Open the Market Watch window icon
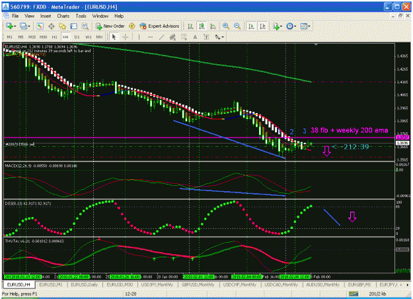The image size is (413, 299). (x=40, y=26)
